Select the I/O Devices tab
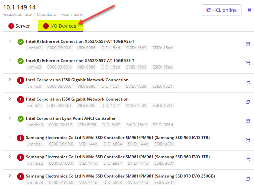254x189 pixels. pos(60,26)
